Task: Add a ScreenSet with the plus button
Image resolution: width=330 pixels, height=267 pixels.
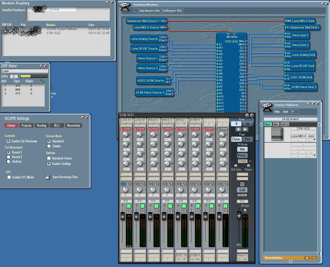Action: (307, 258)
